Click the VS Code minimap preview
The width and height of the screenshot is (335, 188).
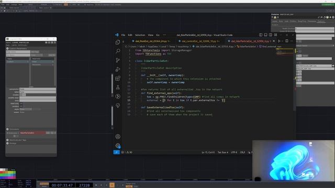coord(285,52)
